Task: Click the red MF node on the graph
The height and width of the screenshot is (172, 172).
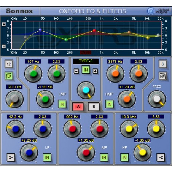Action: [94, 30]
